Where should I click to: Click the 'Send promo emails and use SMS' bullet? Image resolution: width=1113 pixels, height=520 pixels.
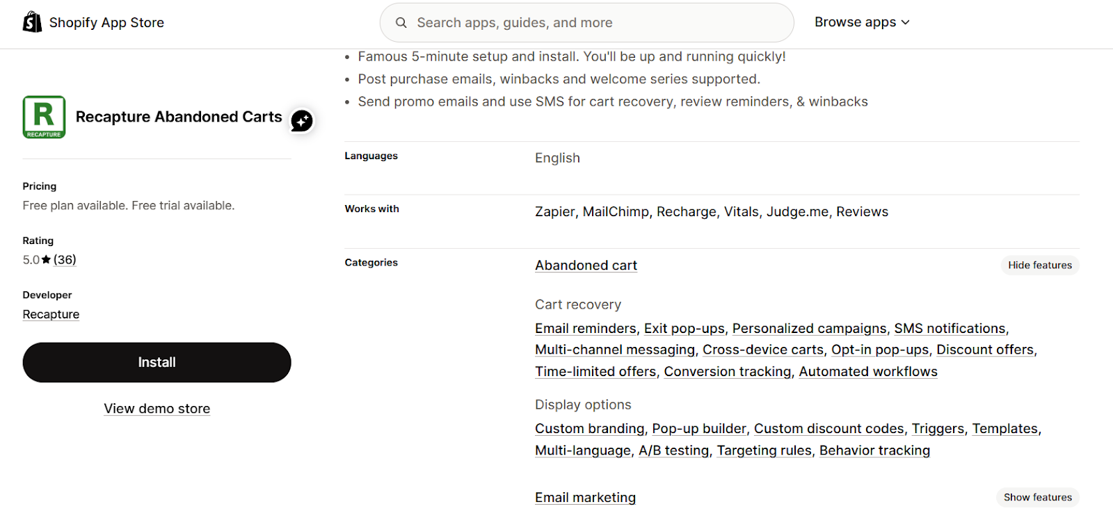(613, 101)
